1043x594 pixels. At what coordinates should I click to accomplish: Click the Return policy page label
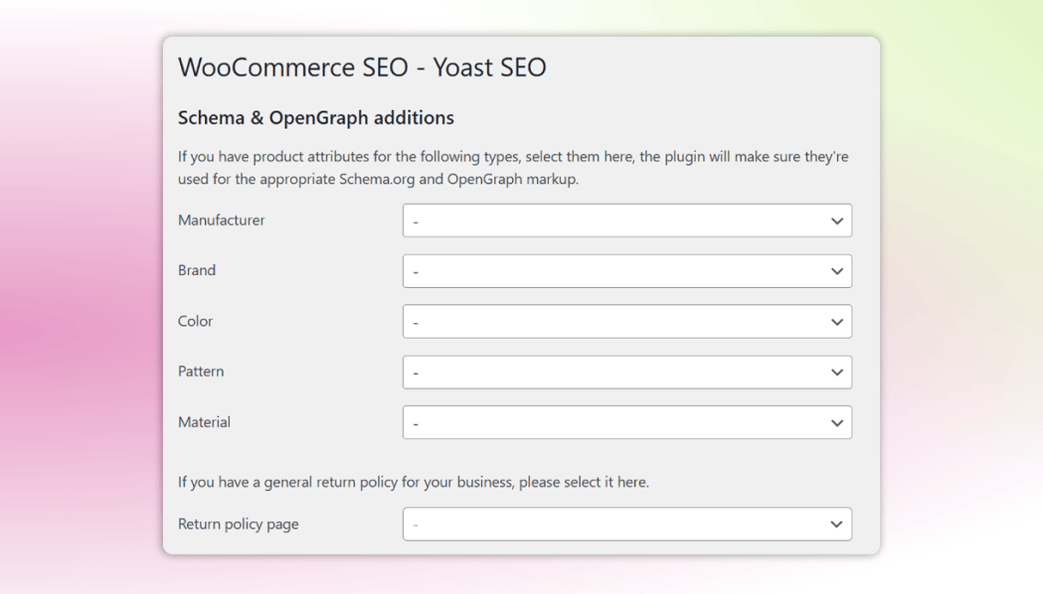click(238, 524)
